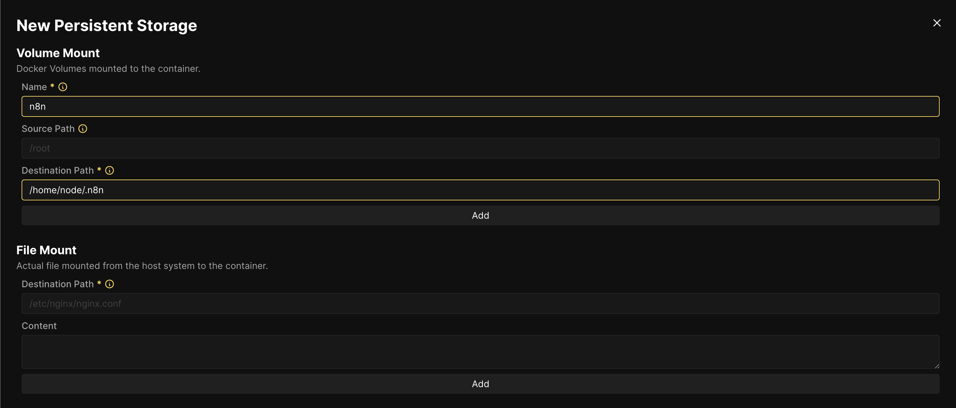
Task: Click the Source Path info icon
Action: (83, 129)
